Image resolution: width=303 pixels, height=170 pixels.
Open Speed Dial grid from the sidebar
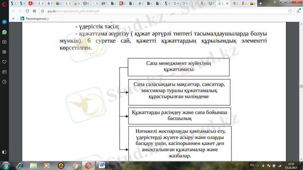click(x=4, y=52)
